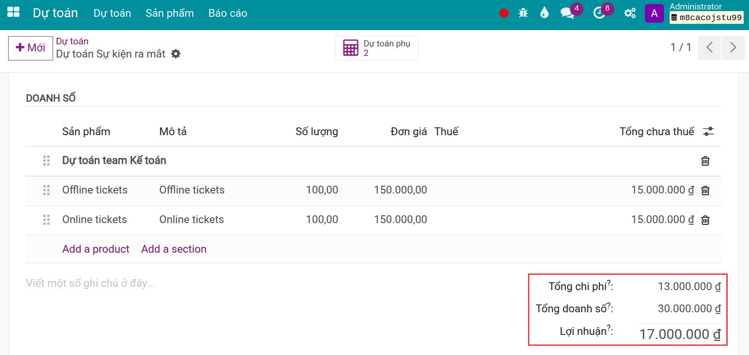Click Add a product link
The image size is (749, 355).
96,249
